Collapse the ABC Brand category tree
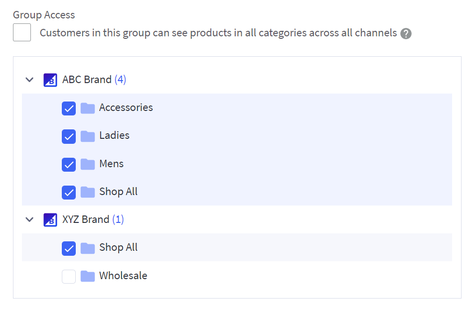This screenshot has width=475, height=312. (29, 80)
